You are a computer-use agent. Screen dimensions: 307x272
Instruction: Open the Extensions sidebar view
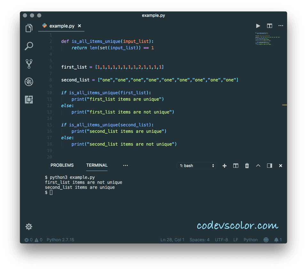click(x=29, y=99)
